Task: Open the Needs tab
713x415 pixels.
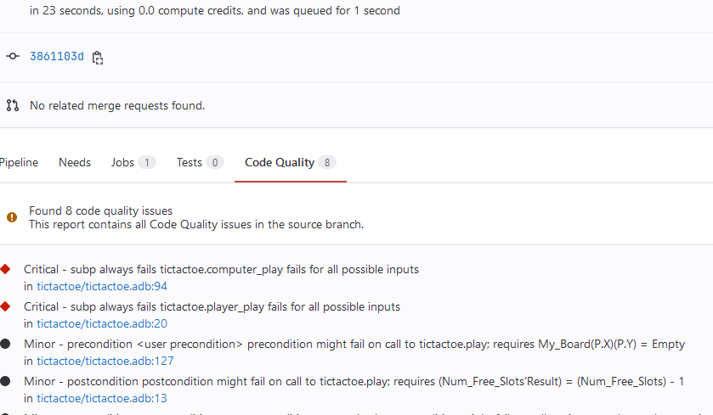Action: 75,162
